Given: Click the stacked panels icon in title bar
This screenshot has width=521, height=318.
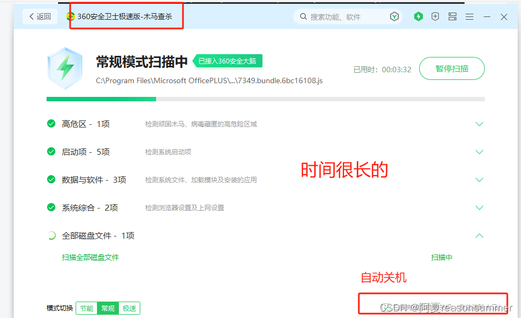Looking at the screenshot, I should coord(452,16).
